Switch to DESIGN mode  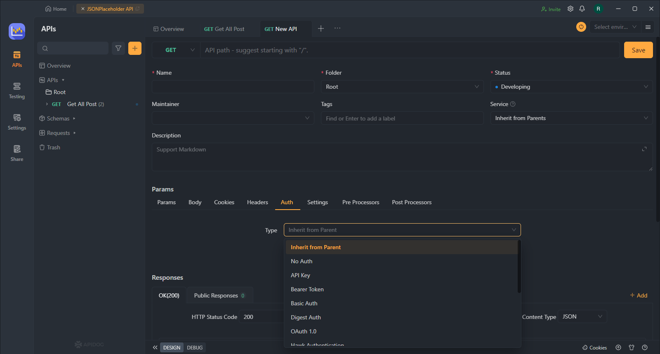(x=172, y=347)
